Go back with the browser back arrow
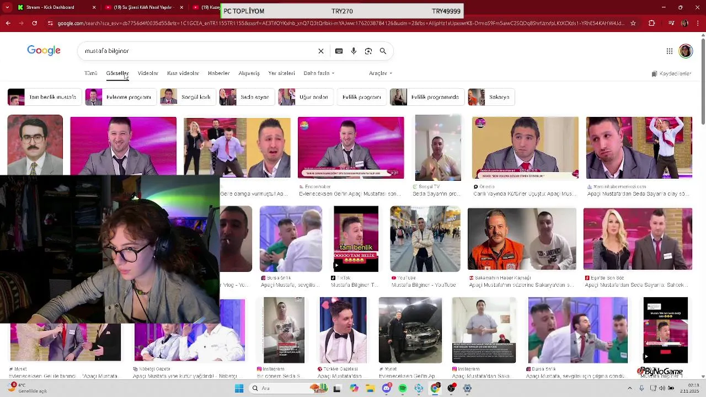Image resolution: width=706 pixels, height=397 pixels. (x=8, y=23)
